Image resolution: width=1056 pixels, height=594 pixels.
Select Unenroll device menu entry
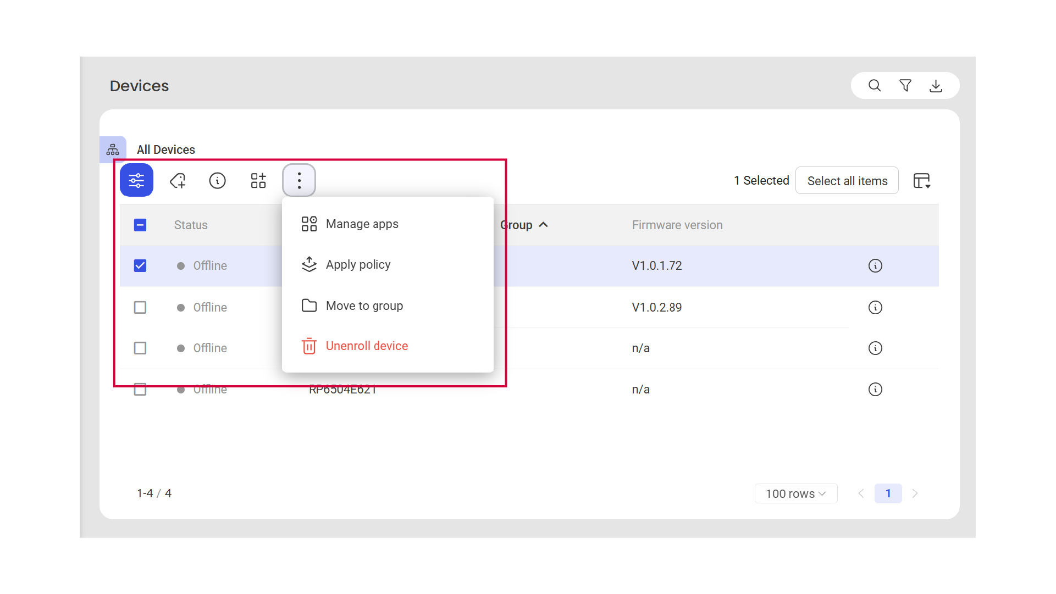[367, 346]
